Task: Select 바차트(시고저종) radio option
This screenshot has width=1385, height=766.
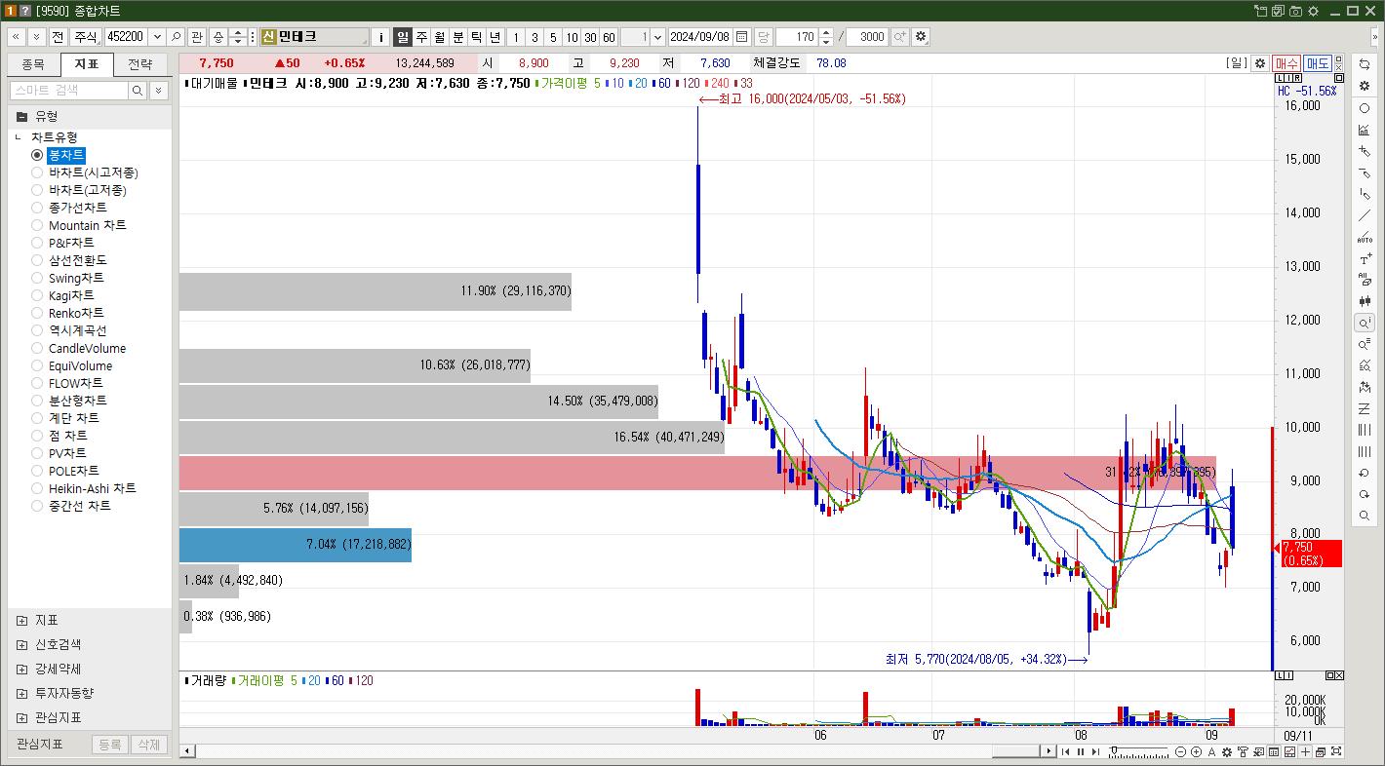Action: (x=37, y=172)
